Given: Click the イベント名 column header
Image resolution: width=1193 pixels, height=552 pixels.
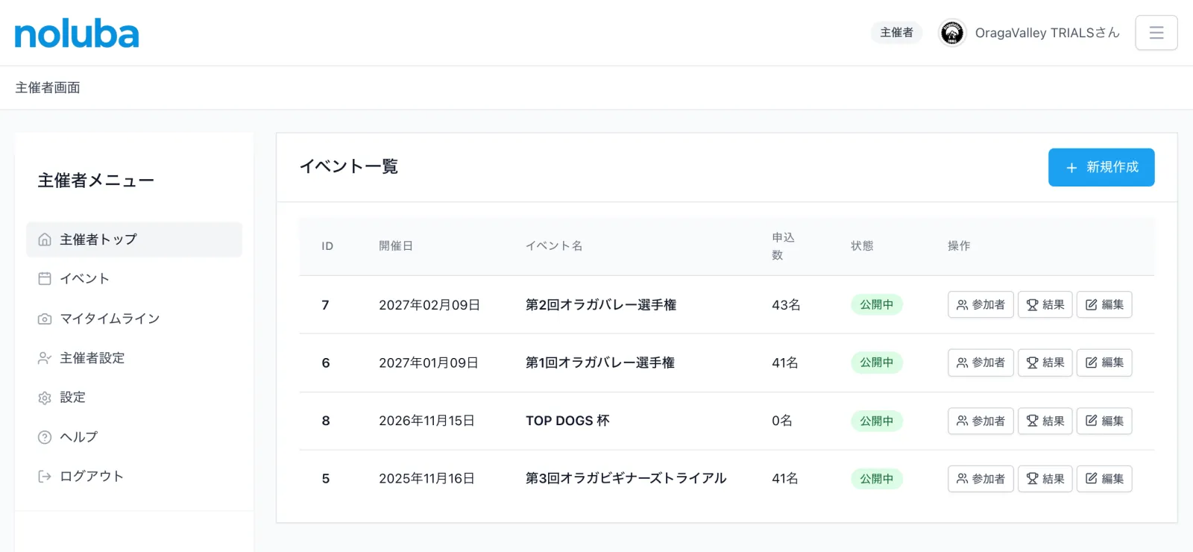Looking at the screenshot, I should (554, 246).
